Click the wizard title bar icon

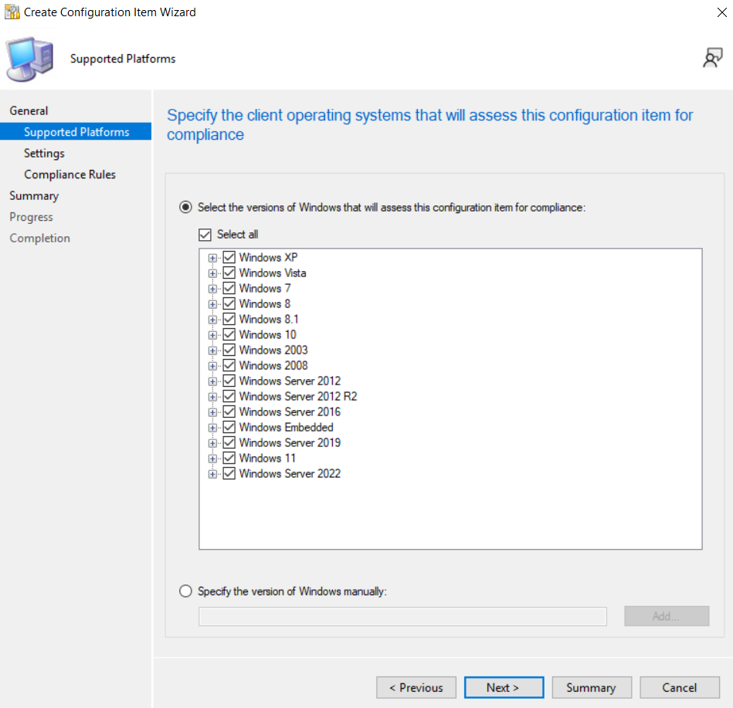pos(12,12)
